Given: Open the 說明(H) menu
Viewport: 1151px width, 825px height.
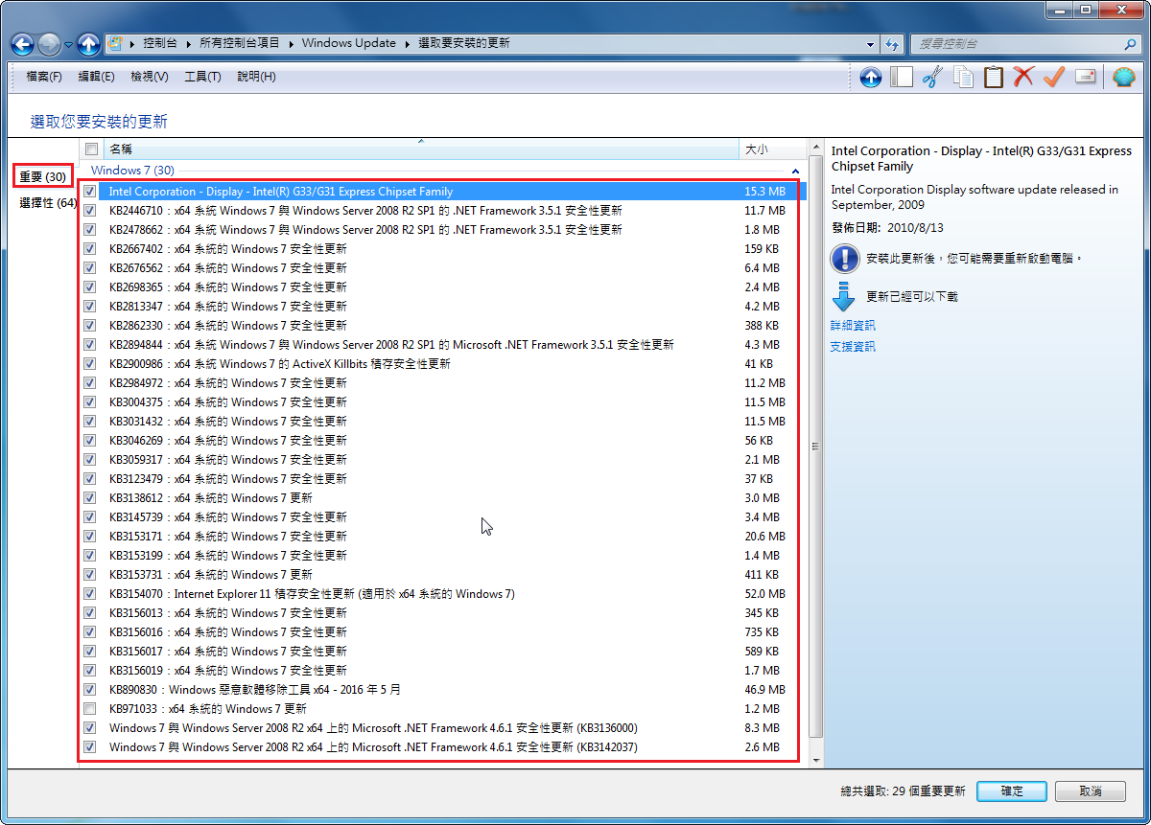Looking at the screenshot, I should (x=256, y=77).
